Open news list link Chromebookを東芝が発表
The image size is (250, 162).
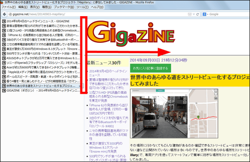click(108, 97)
